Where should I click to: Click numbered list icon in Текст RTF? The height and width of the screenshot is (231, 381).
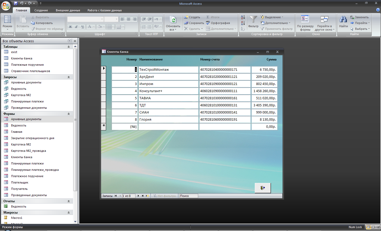tap(144, 27)
